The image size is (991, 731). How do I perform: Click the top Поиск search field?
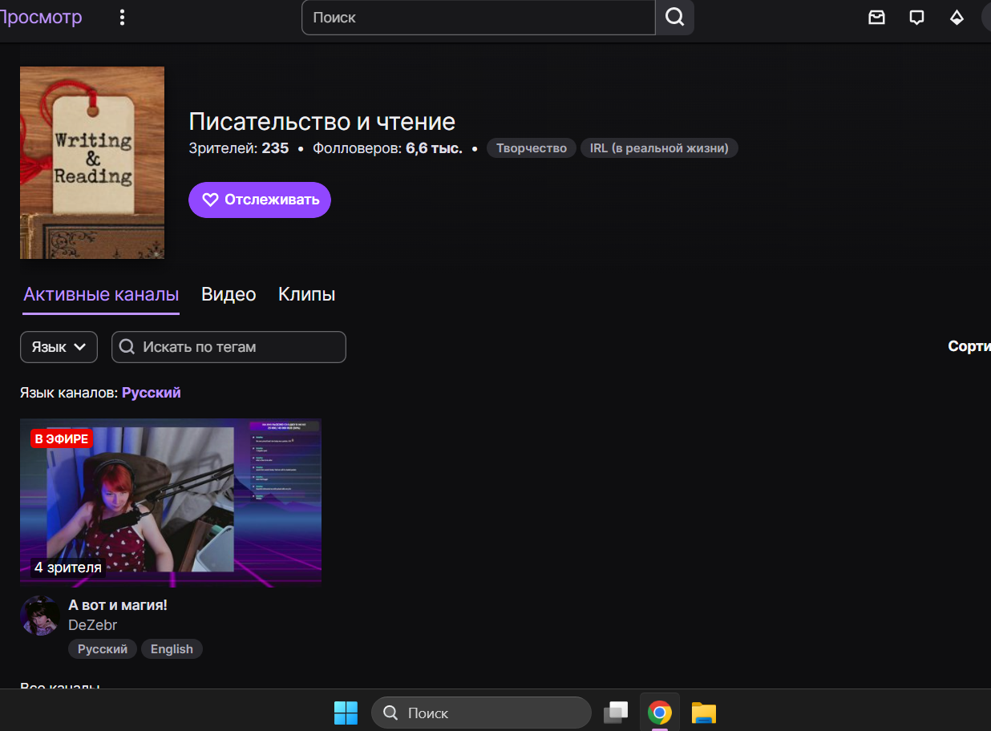[478, 17]
